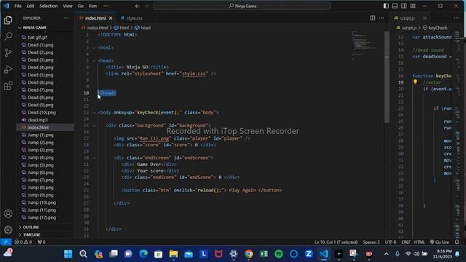
Task: Click the remote window indicator in status bar
Action: tap(6, 242)
